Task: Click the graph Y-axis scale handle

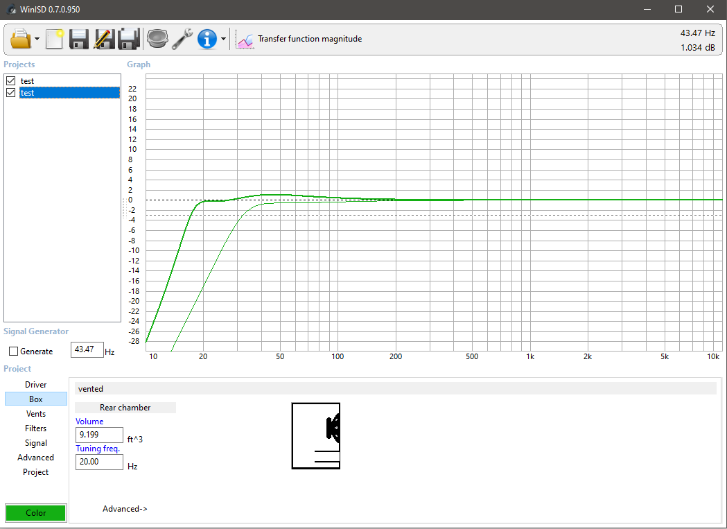Action: click(124, 208)
